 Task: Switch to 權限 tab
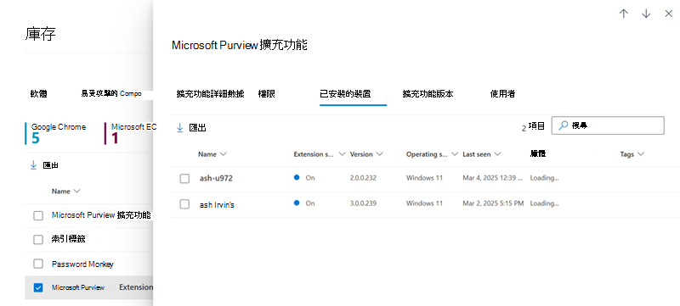click(x=266, y=94)
